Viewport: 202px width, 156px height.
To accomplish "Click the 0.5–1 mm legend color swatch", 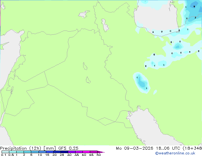I will coord(13,152).
